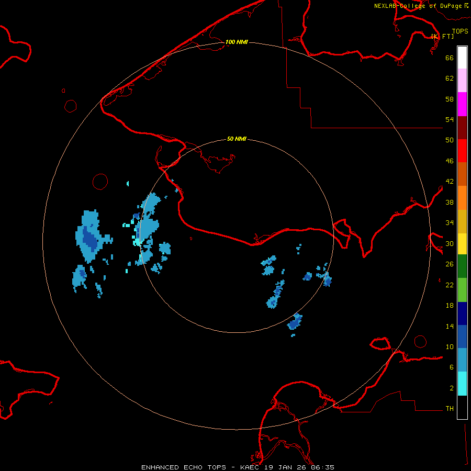Viewport: 471px width, 471px height.
Task: Click the 100 NMI range ring label
Action: [x=237, y=42]
